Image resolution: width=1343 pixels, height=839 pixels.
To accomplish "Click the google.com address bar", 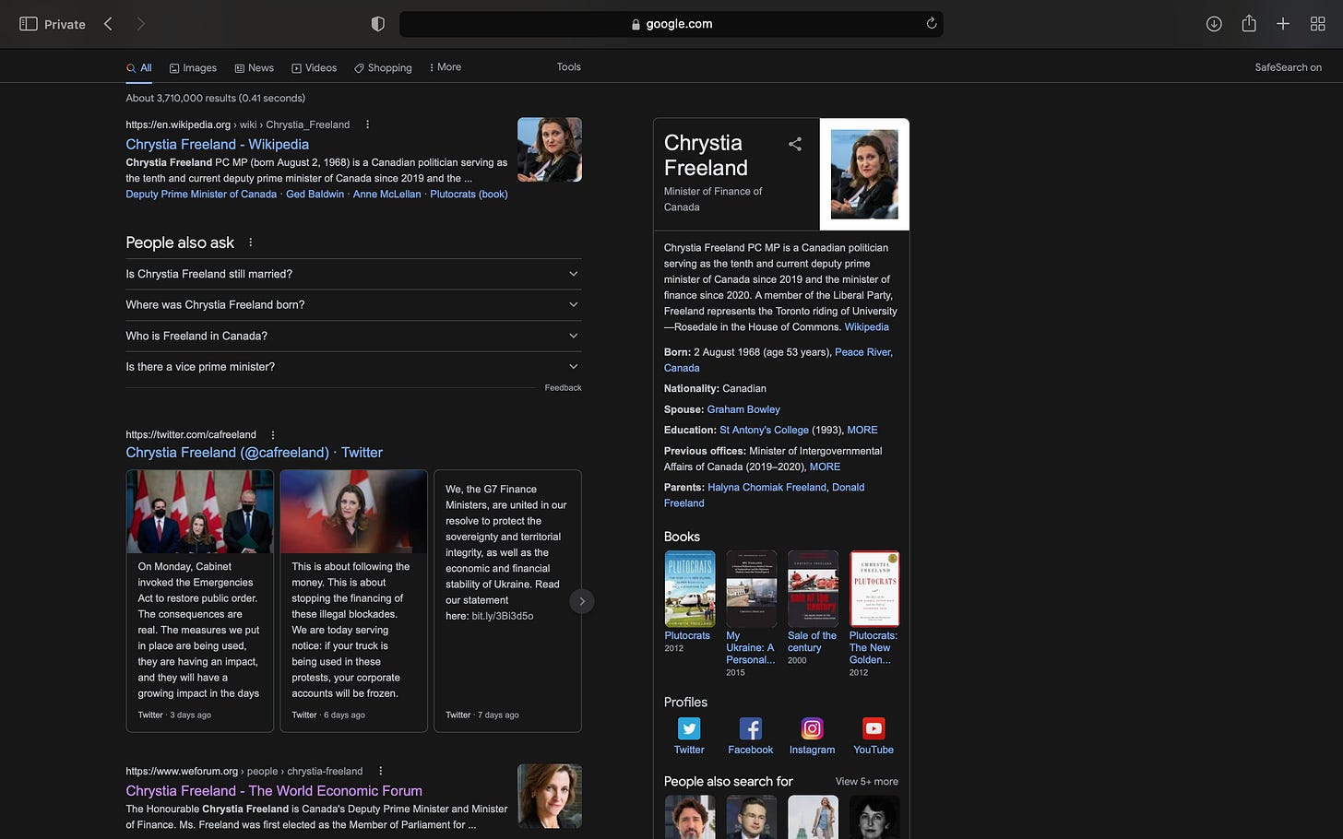I will 671,24.
